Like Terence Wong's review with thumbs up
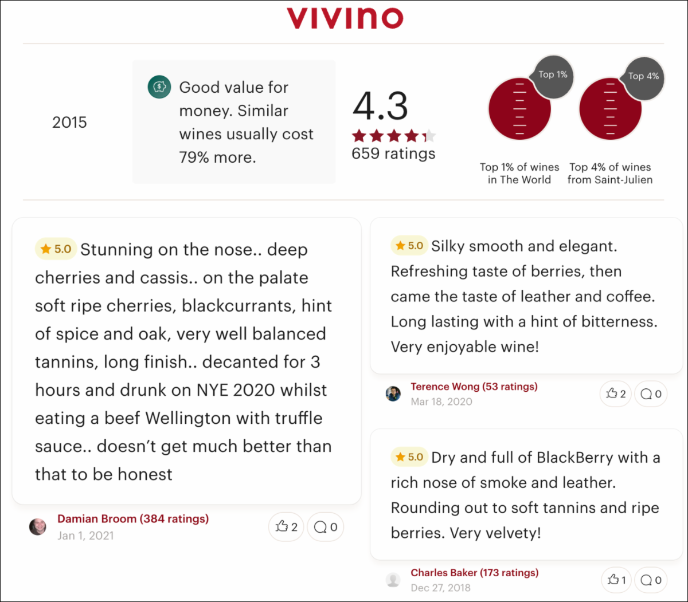 (615, 394)
